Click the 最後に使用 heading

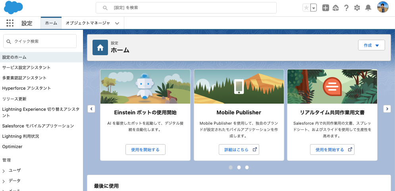pos(106,186)
